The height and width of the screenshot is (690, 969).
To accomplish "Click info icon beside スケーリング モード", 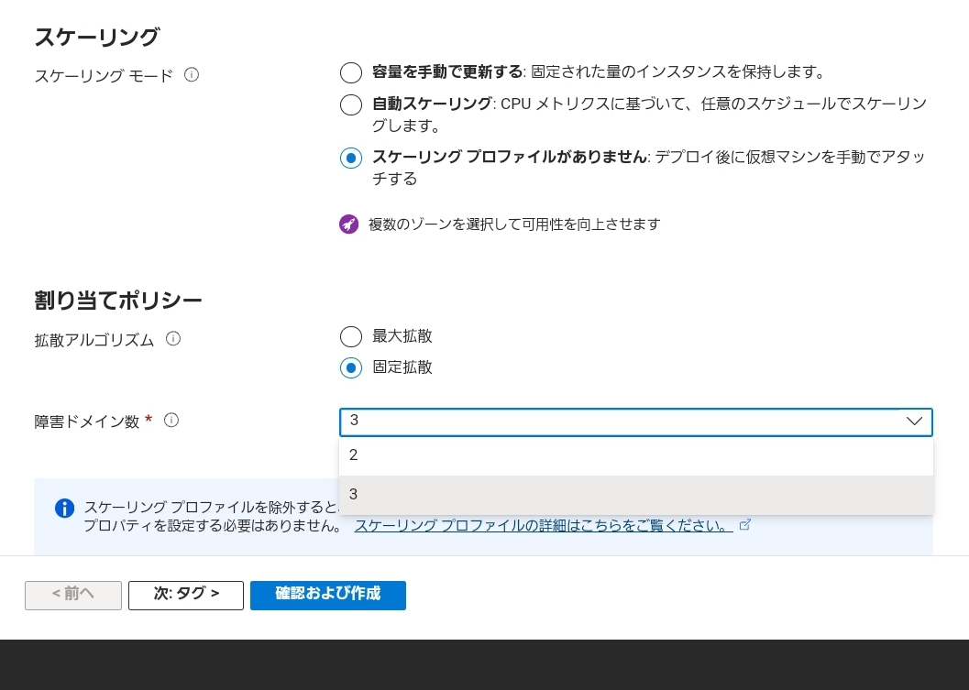I will click(192, 75).
